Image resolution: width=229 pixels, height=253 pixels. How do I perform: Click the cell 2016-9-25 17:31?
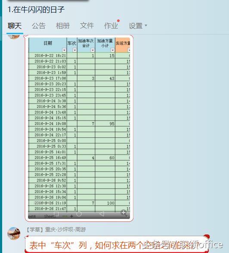coord(48,163)
